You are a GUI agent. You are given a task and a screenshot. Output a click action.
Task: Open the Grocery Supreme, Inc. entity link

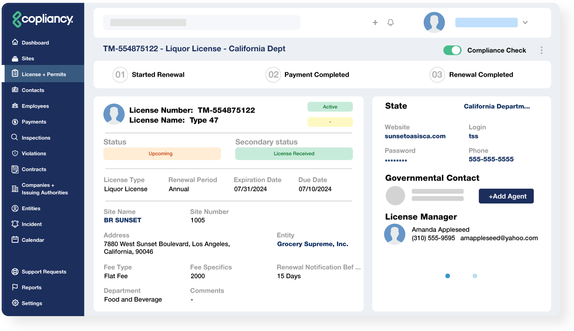(x=313, y=244)
